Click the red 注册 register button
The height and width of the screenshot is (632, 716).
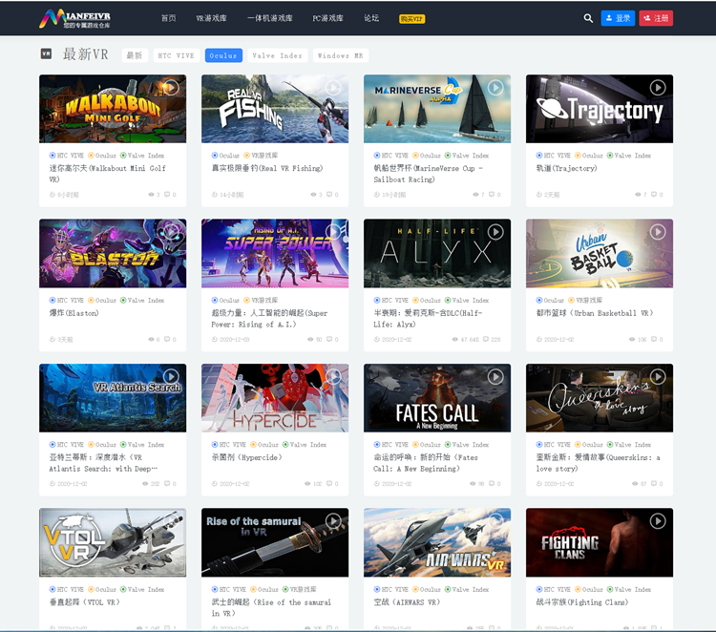[656, 18]
